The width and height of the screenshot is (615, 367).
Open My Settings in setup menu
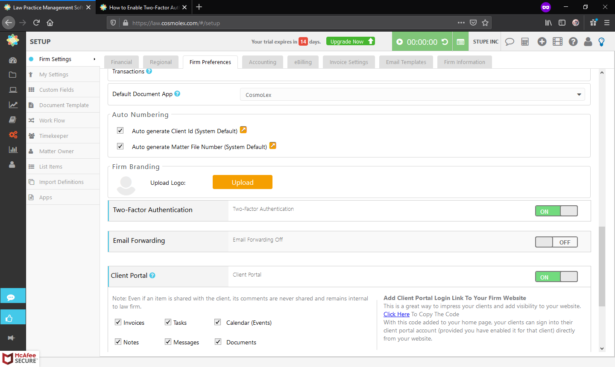(x=63, y=74)
